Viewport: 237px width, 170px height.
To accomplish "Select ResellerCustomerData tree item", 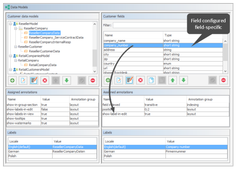I will pyautogui.click(x=44, y=51).
